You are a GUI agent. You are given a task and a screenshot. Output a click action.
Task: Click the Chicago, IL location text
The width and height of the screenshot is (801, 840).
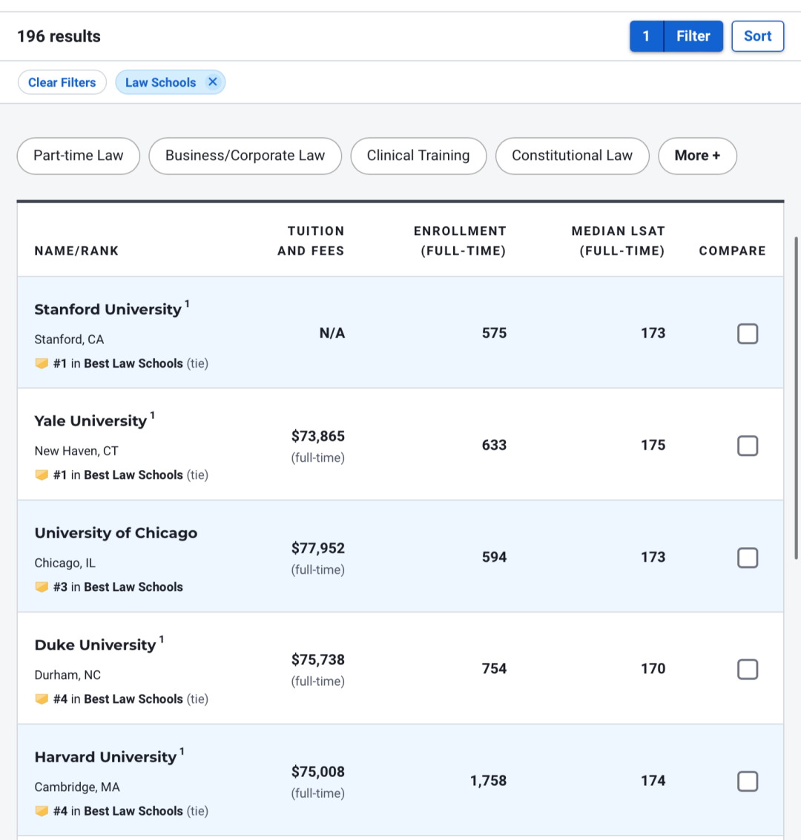pyautogui.click(x=65, y=563)
